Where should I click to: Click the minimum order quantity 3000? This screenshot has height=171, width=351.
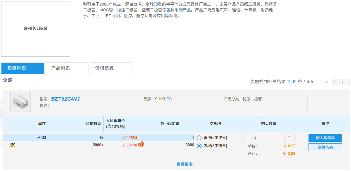coord(190,145)
